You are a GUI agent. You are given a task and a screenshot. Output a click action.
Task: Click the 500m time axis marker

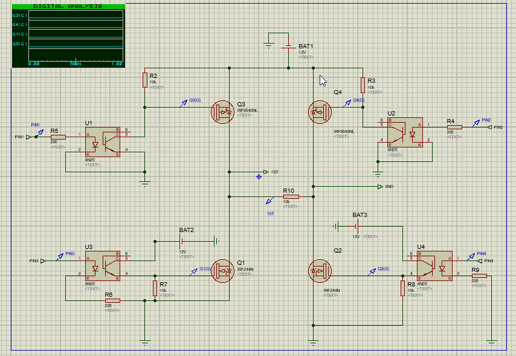76,63
